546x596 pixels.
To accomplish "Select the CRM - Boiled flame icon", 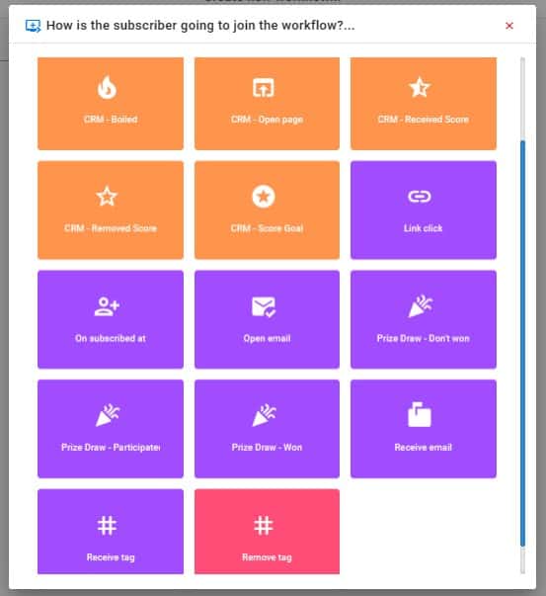I will click(107, 87).
